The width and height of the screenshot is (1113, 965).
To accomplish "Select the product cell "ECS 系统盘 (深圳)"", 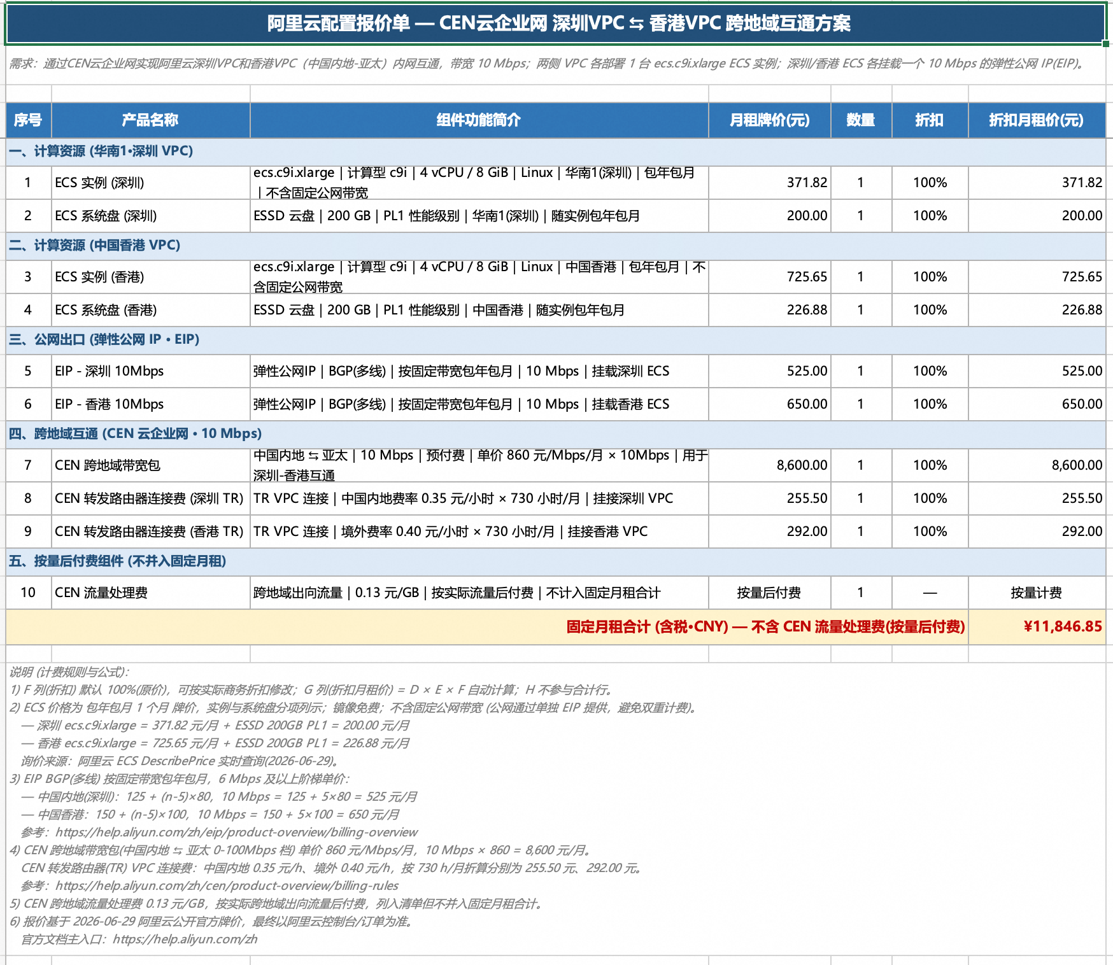I will [150, 216].
